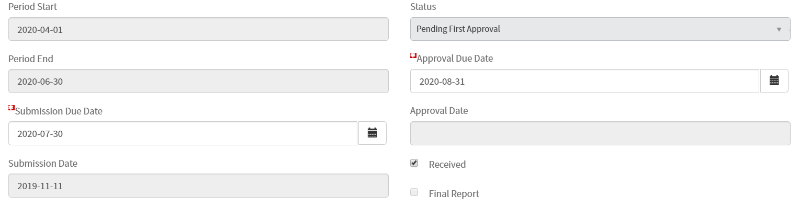799x207 pixels.
Task: Open the Approval Due Date calendar picker
Action: (x=774, y=81)
